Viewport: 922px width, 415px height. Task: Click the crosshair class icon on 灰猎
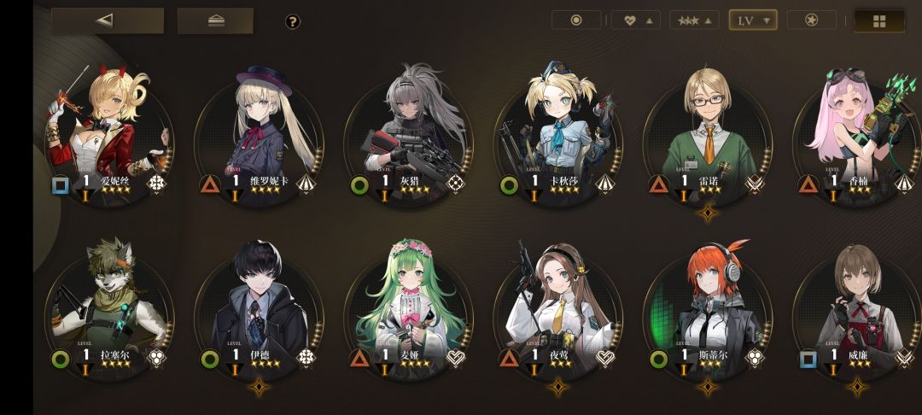click(x=455, y=184)
